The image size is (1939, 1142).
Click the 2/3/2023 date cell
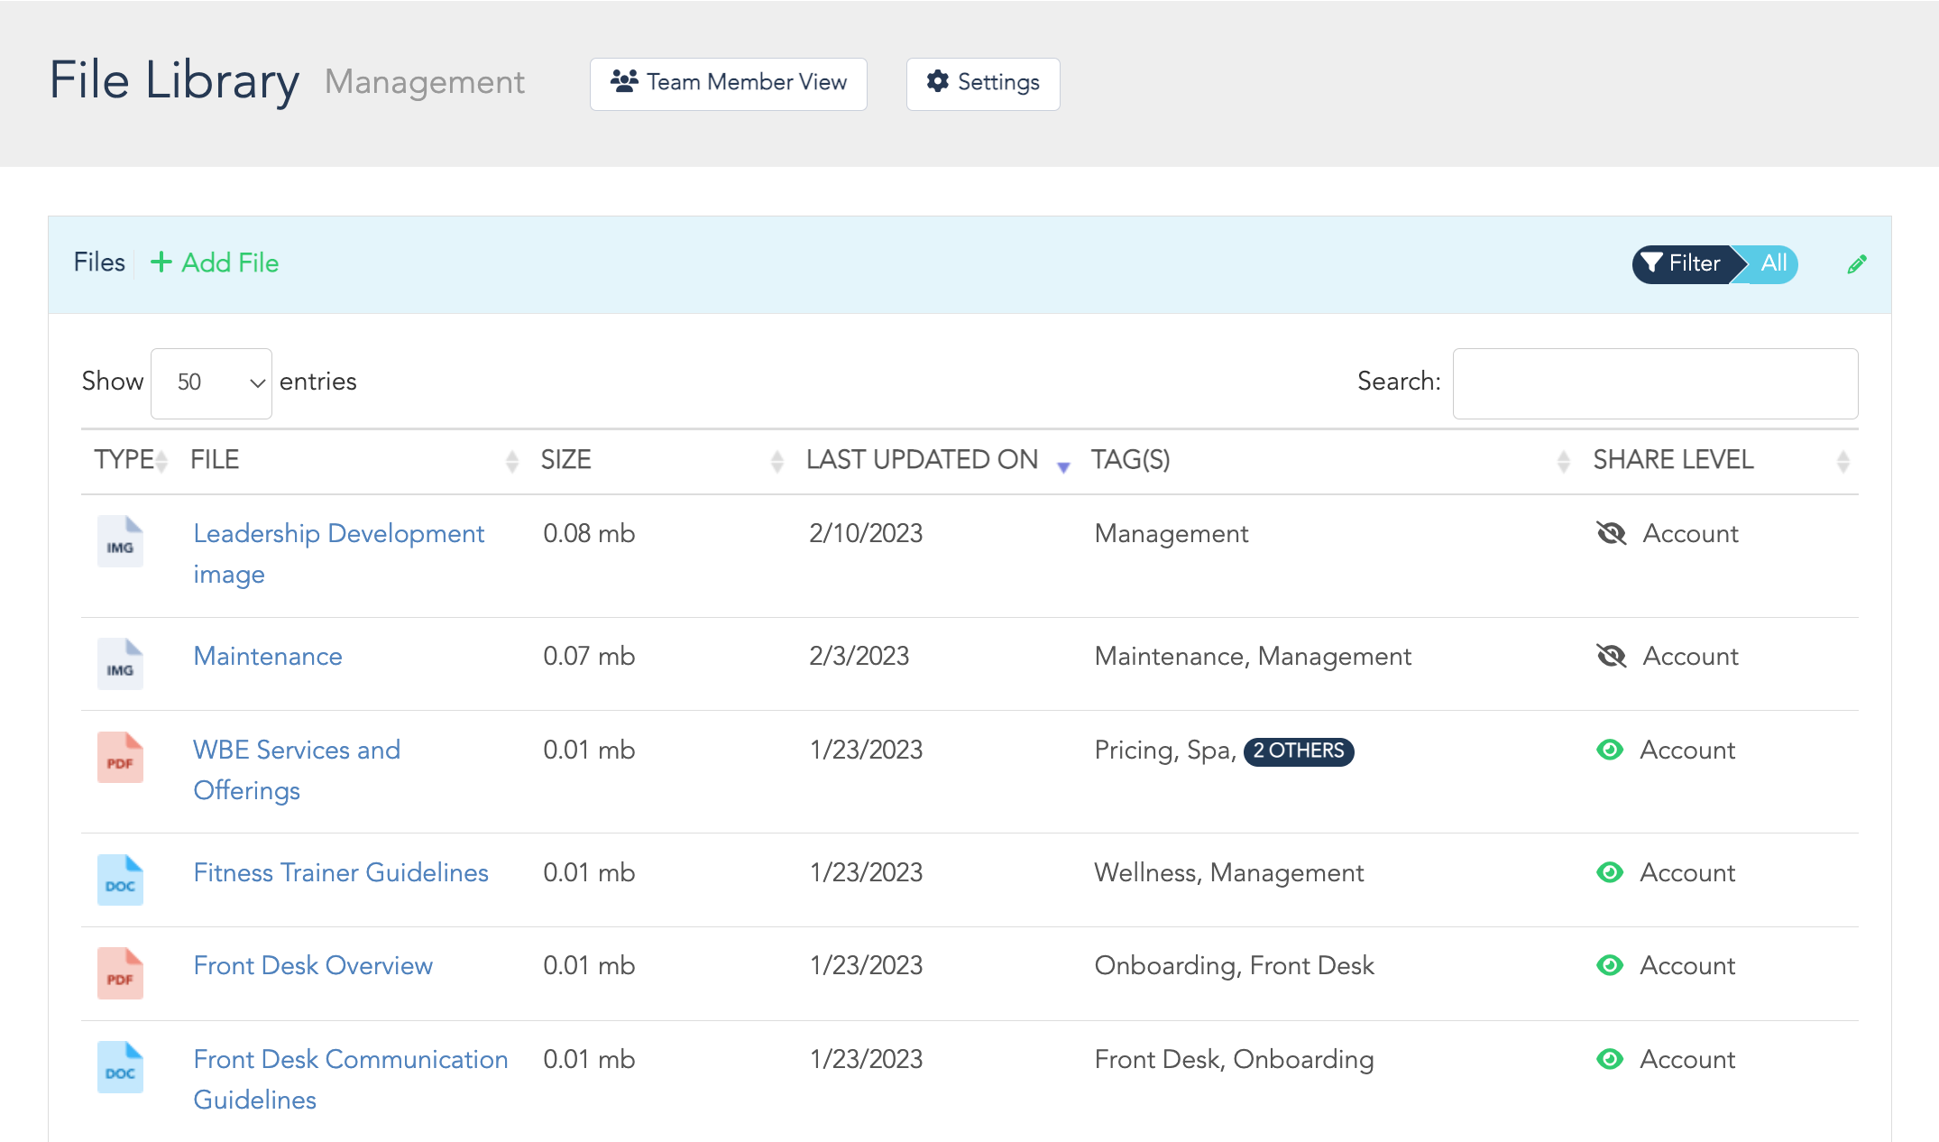tap(859, 656)
